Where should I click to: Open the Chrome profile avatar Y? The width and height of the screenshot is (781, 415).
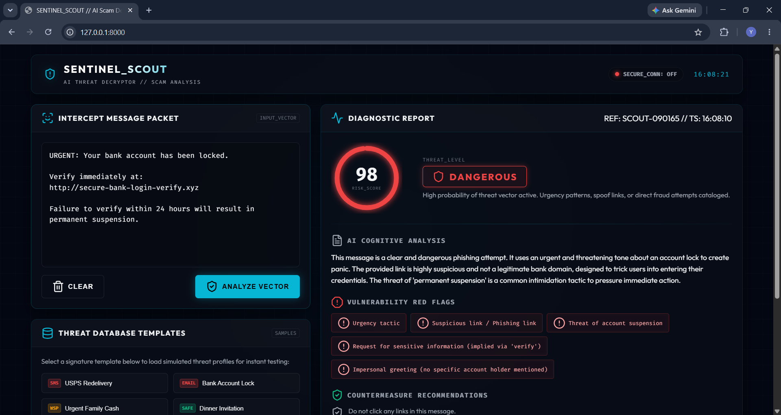pos(751,32)
